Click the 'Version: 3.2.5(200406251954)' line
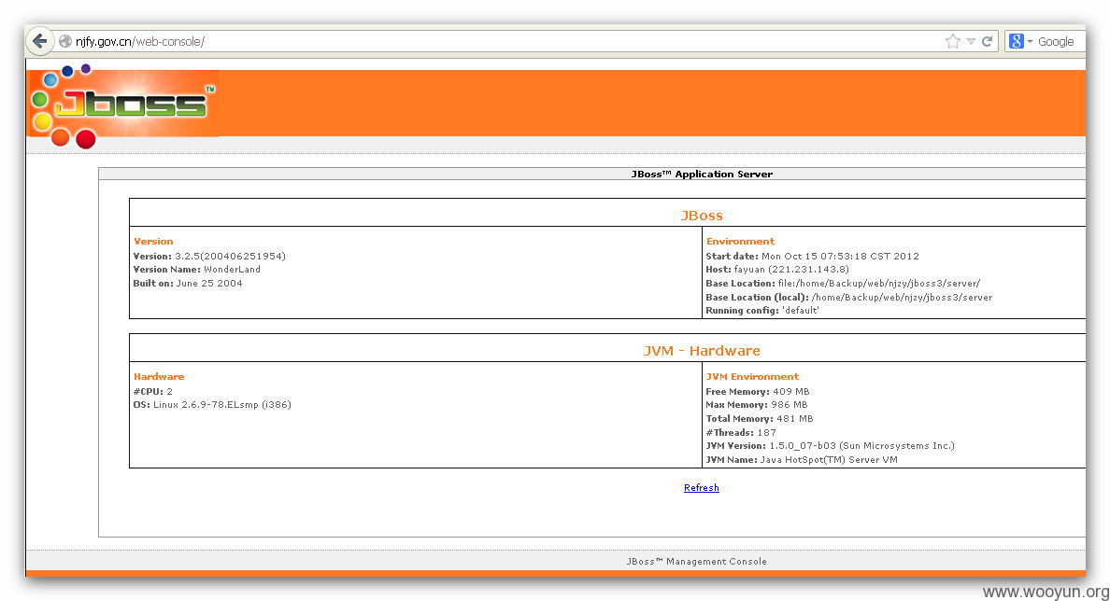This screenshot has height=601, width=1110. [x=209, y=256]
